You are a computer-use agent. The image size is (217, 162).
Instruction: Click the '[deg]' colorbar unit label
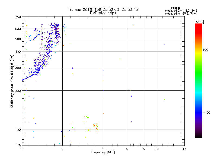pos(199,22)
